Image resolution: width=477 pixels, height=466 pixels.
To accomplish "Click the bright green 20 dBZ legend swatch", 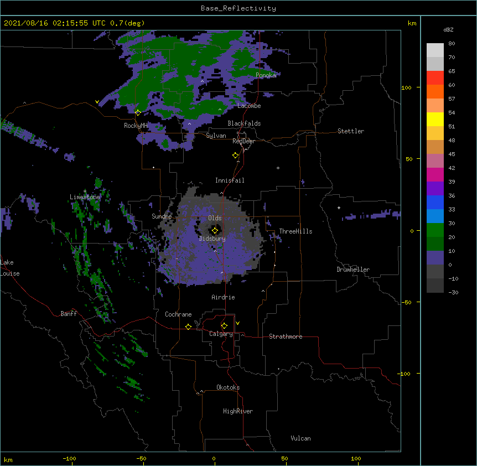I will (435, 230).
